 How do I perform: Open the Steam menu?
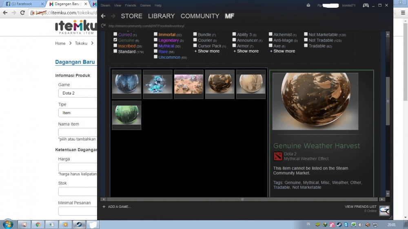point(105,5)
